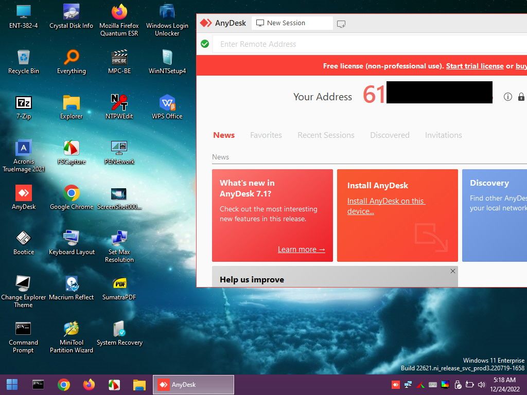Launch the Everything search desktop icon
527x395 pixels.
[71, 62]
